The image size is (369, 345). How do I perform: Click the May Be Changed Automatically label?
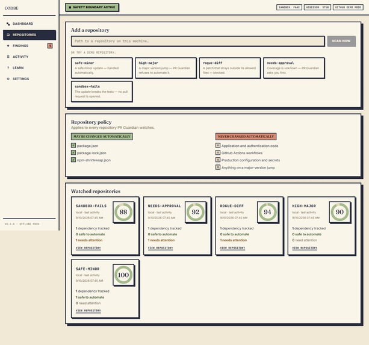[102, 137]
